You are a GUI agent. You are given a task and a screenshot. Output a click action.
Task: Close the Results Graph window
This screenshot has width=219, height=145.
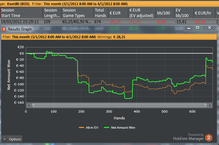tap(209, 28)
